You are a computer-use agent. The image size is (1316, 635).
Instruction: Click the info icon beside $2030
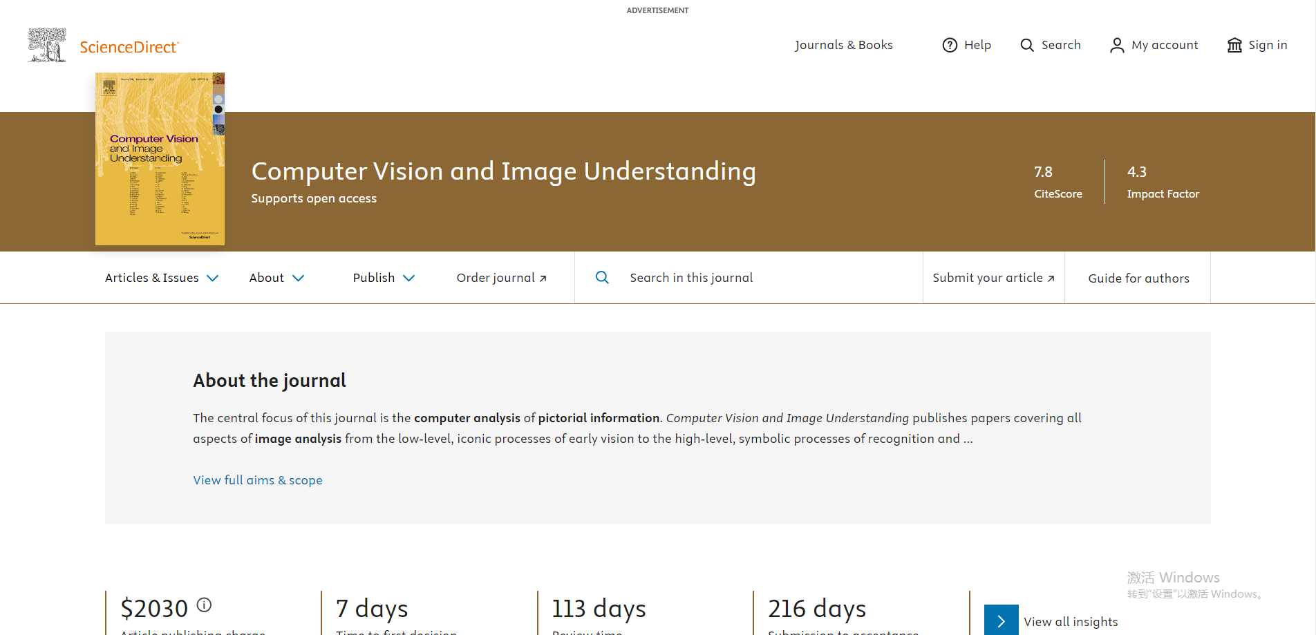pos(204,605)
